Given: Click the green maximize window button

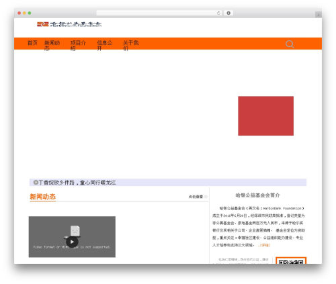Looking at the screenshot, I should pos(30,13).
